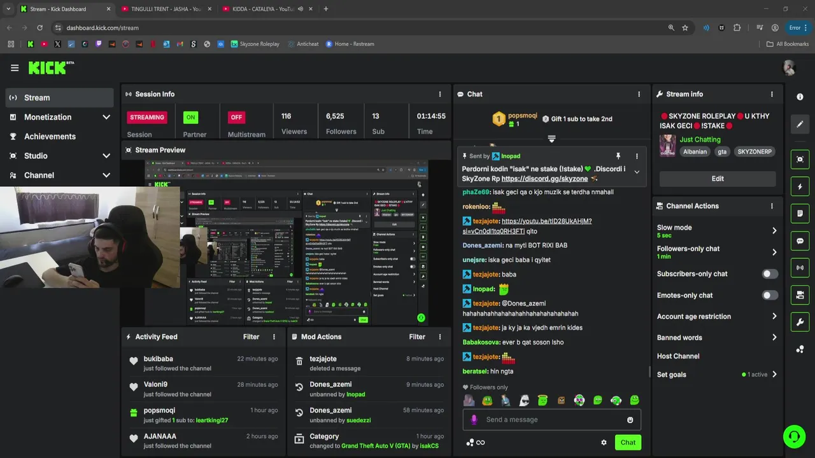The height and width of the screenshot is (458, 815).
Task: Open Home - Restream bookmark
Action: [x=350, y=44]
